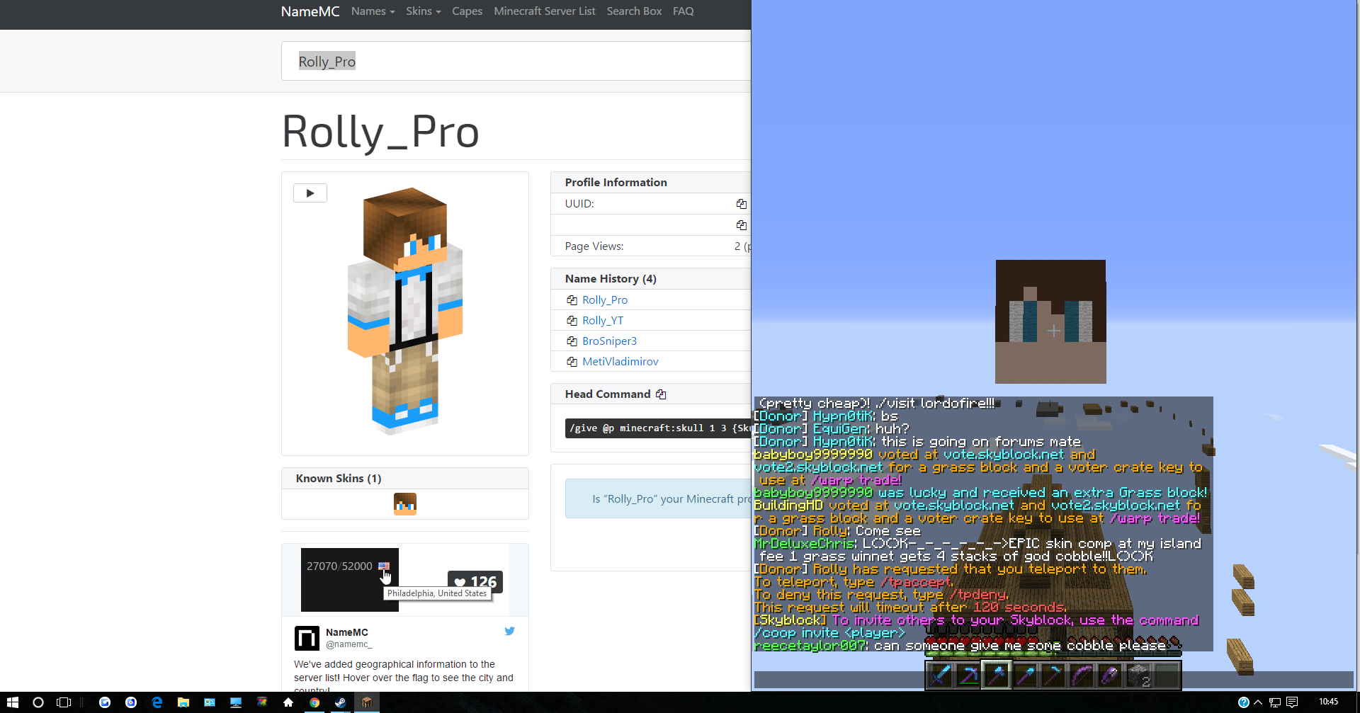
Task: Click the network icon in system tray
Action: pos(1275,702)
